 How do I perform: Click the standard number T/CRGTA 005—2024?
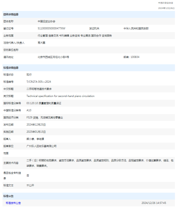(x=39, y=82)
